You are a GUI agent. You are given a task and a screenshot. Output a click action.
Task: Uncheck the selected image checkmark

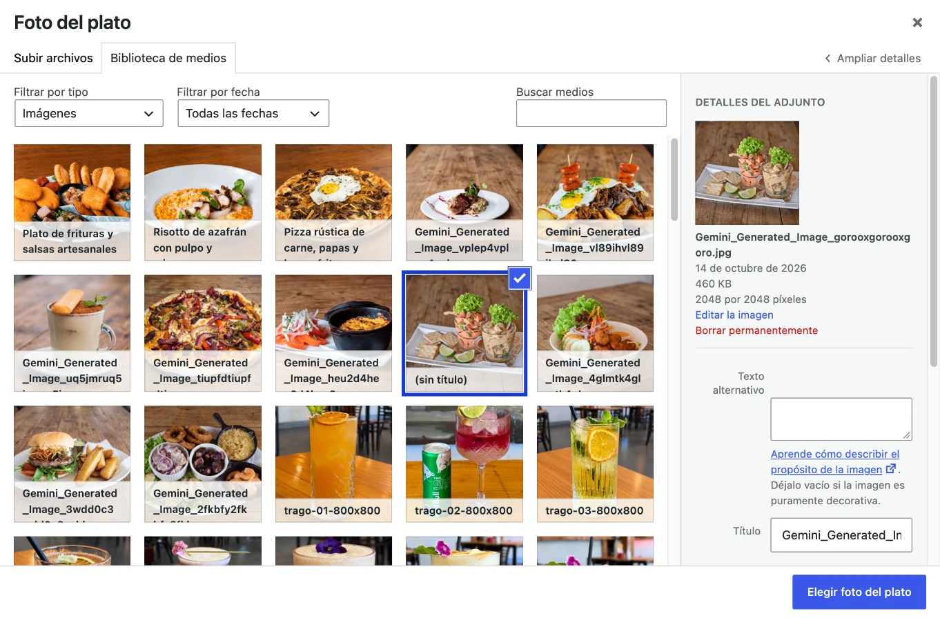520,279
